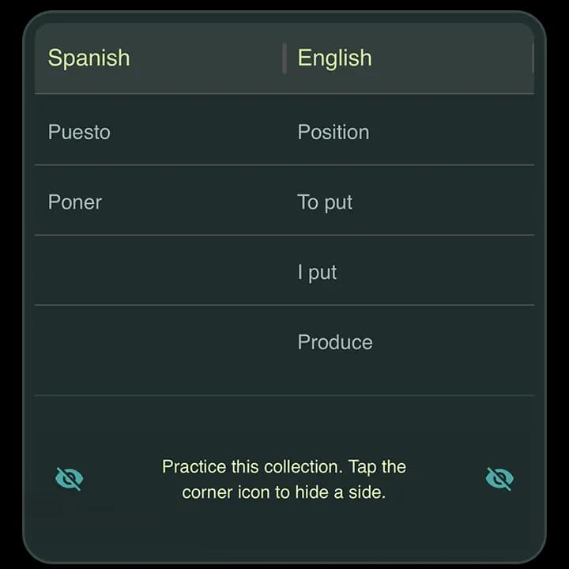Select the English column header
This screenshot has height=569, width=569.
pyautogui.click(x=334, y=58)
